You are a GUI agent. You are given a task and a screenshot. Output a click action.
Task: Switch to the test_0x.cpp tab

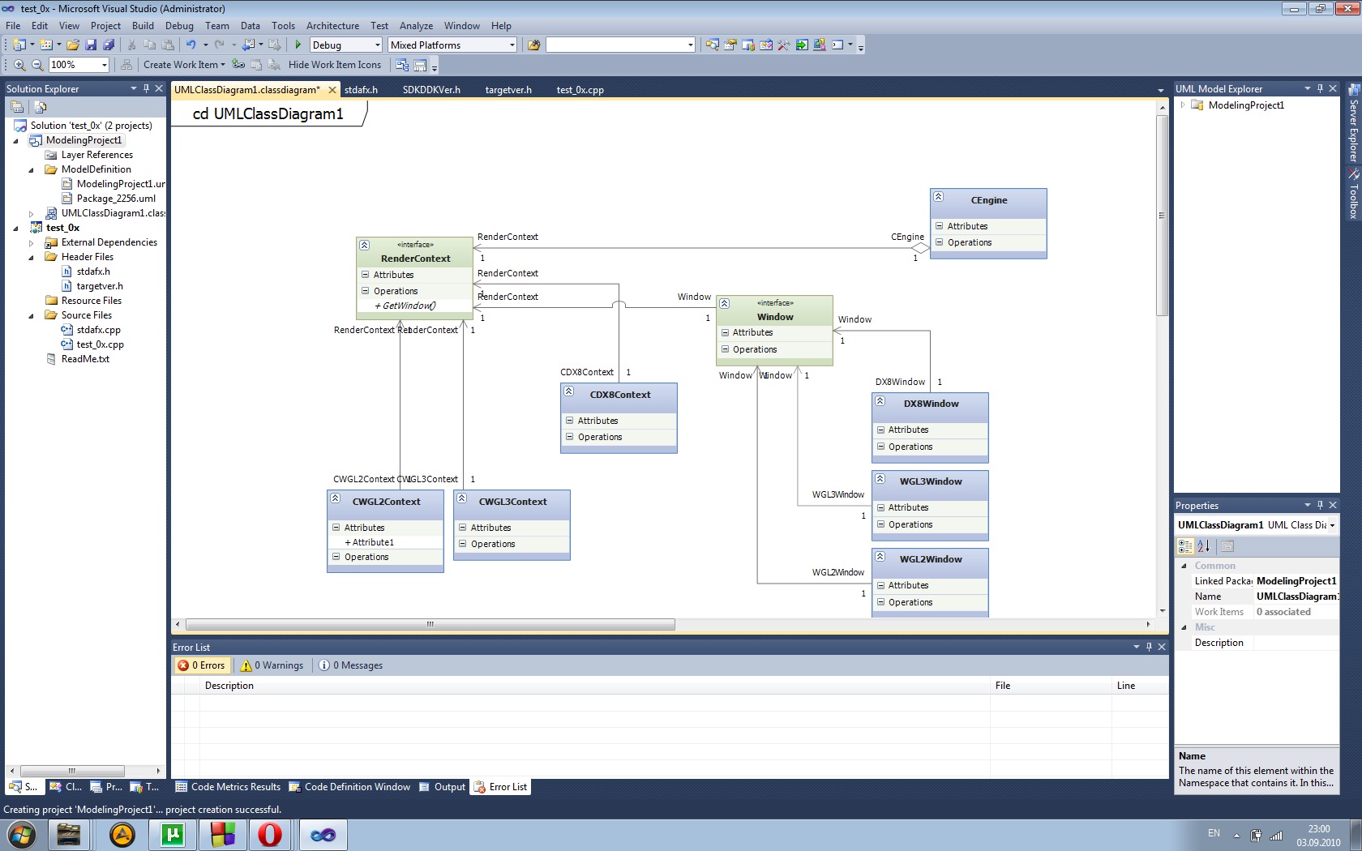pos(580,90)
